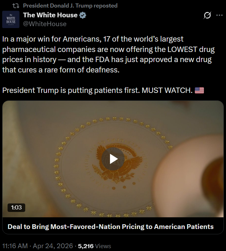Click the Apr 24, 2026 date

click(53, 246)
